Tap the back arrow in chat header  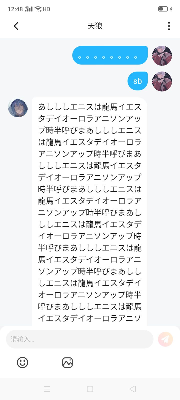click(16, 26)
